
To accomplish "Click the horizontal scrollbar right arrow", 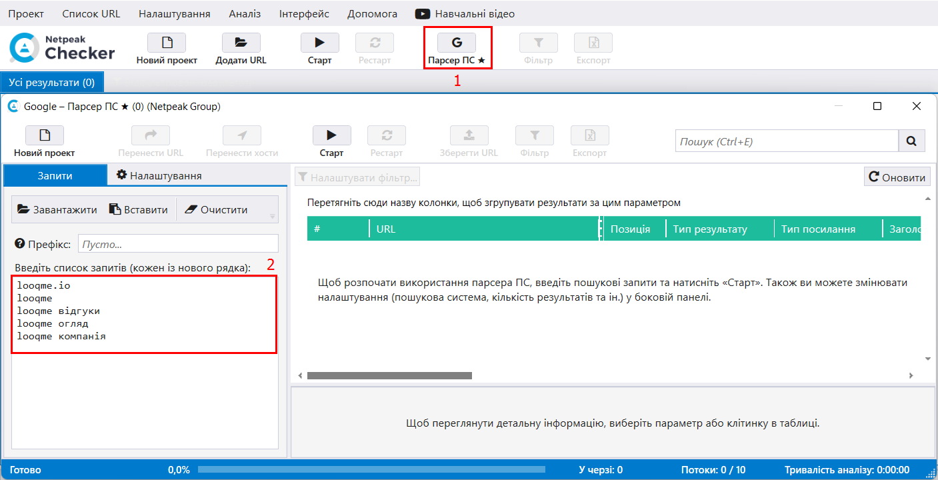I will [913, 375].
